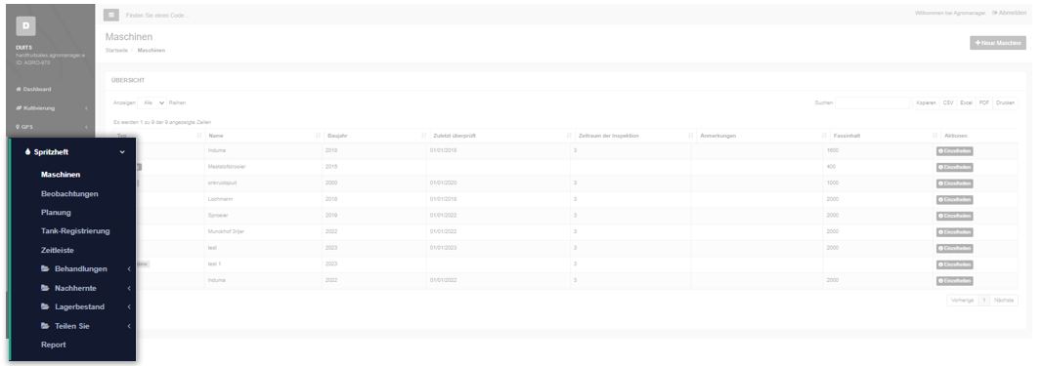Open Beobachtungen in the sidebar
This screenshot has height=366, width=1044.
point(69,194)
